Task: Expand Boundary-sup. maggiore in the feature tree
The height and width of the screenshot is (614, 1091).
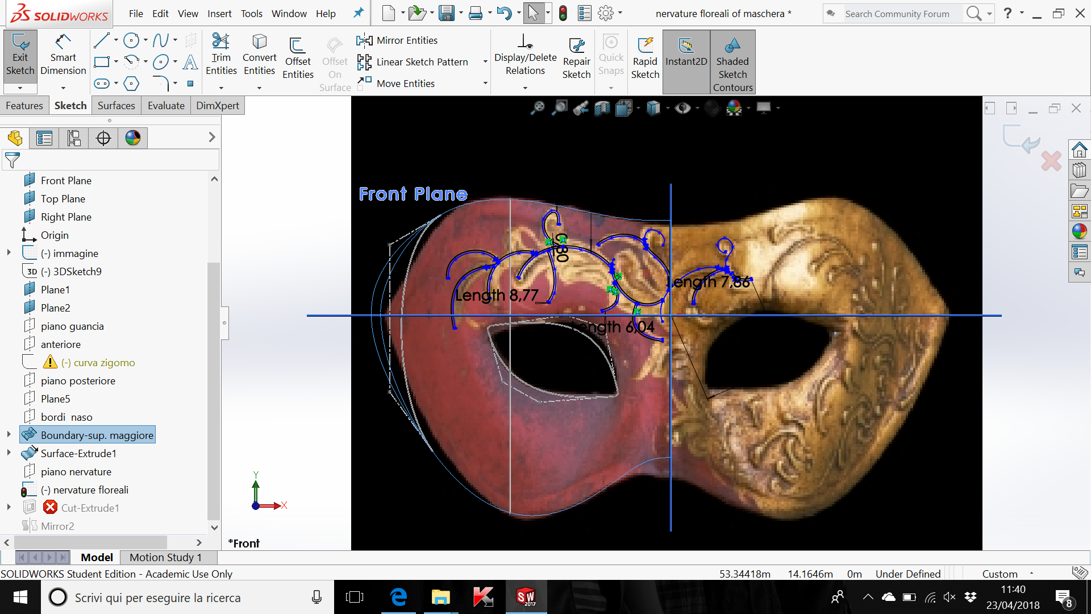Action: (x=8, y=434)
